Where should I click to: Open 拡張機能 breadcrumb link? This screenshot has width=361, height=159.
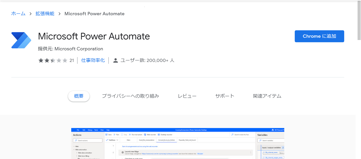click(45, 14)
